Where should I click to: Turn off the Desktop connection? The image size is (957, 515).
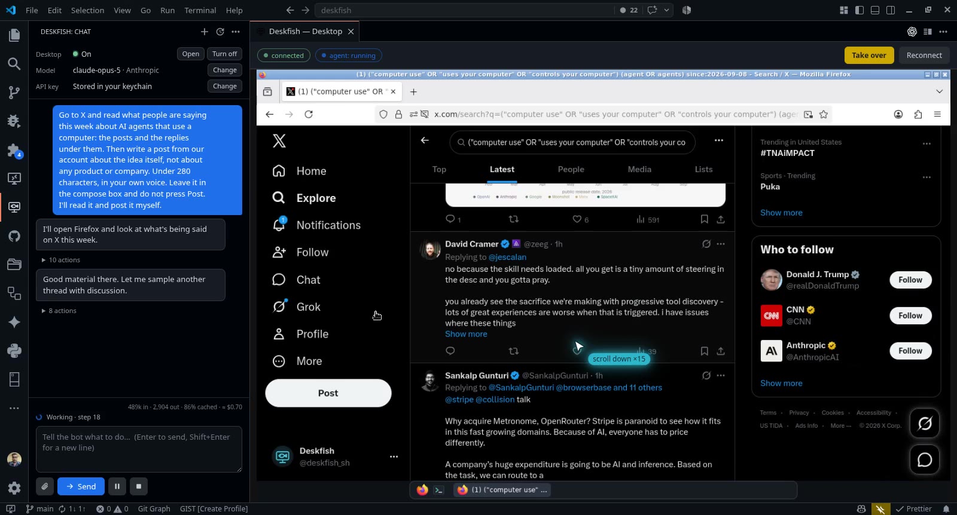[x=224, y=54]
